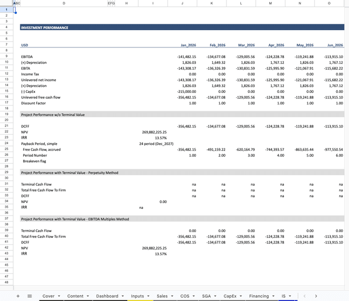Add a new sheet with the plus icon
The width and height of the screenshot is (349, 301).
[18, 296]
